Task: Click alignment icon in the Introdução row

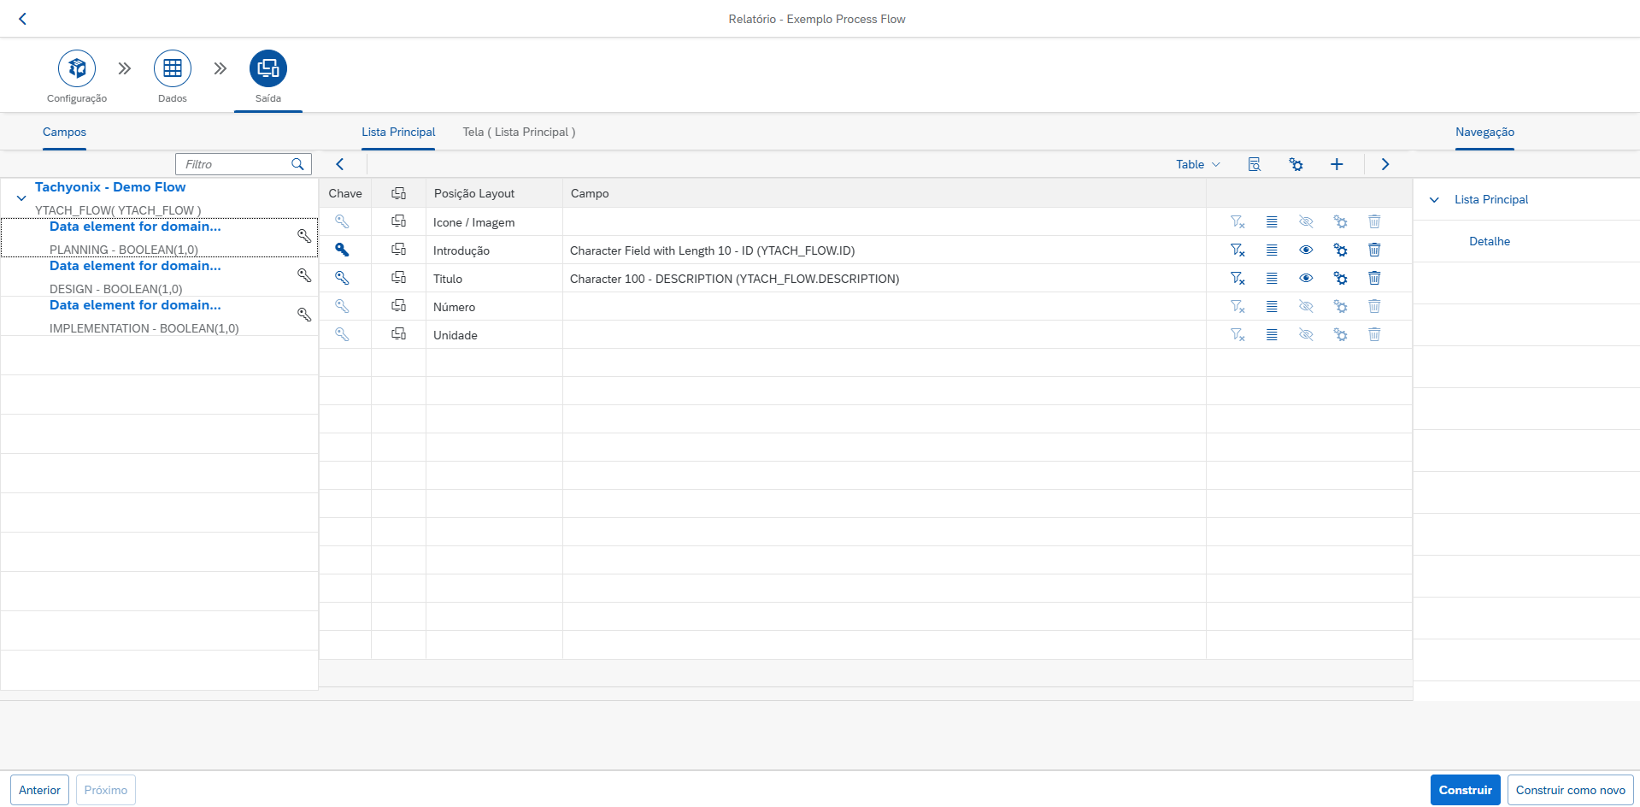Action: click(x=1272, y=250)
